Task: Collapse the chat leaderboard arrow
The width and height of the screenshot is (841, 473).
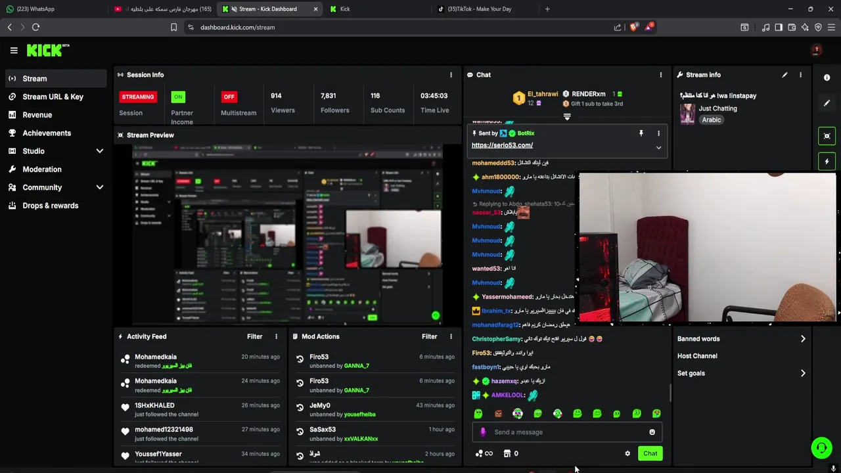Action: (567, 117)
